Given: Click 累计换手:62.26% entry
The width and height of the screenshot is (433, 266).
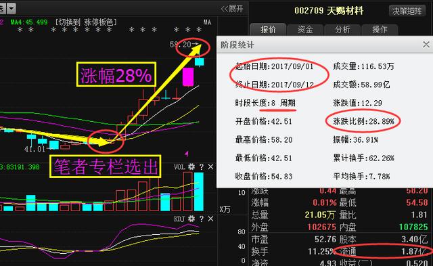Looking at the screenshot, I should click(363, 158).
